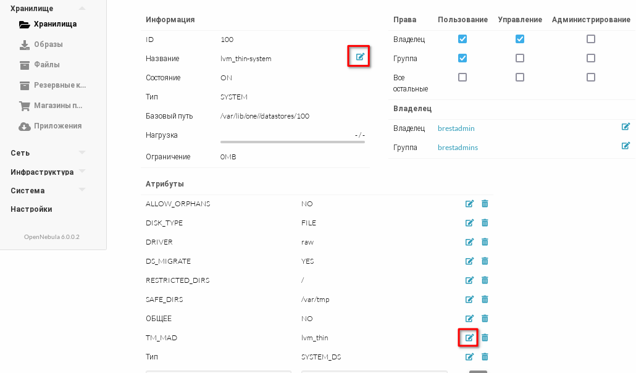Edit the group brestadmins
The width and height of the screenshot is (636, 373).
626,146
